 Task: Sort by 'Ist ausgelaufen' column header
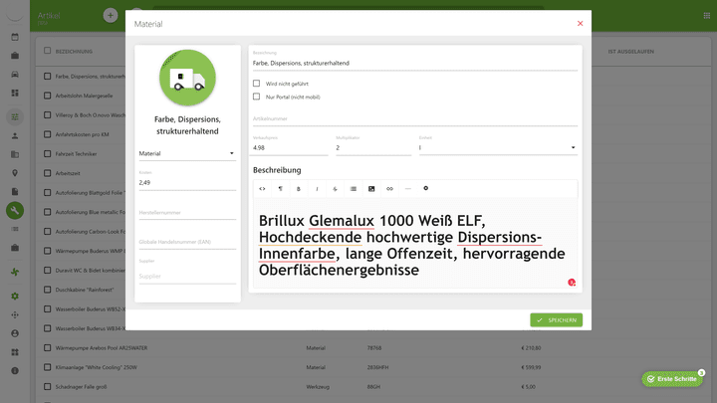(630, 51)
